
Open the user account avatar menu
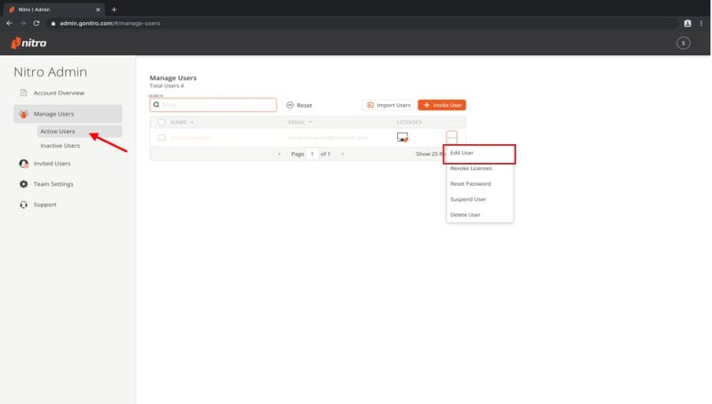tap(683, 43)
